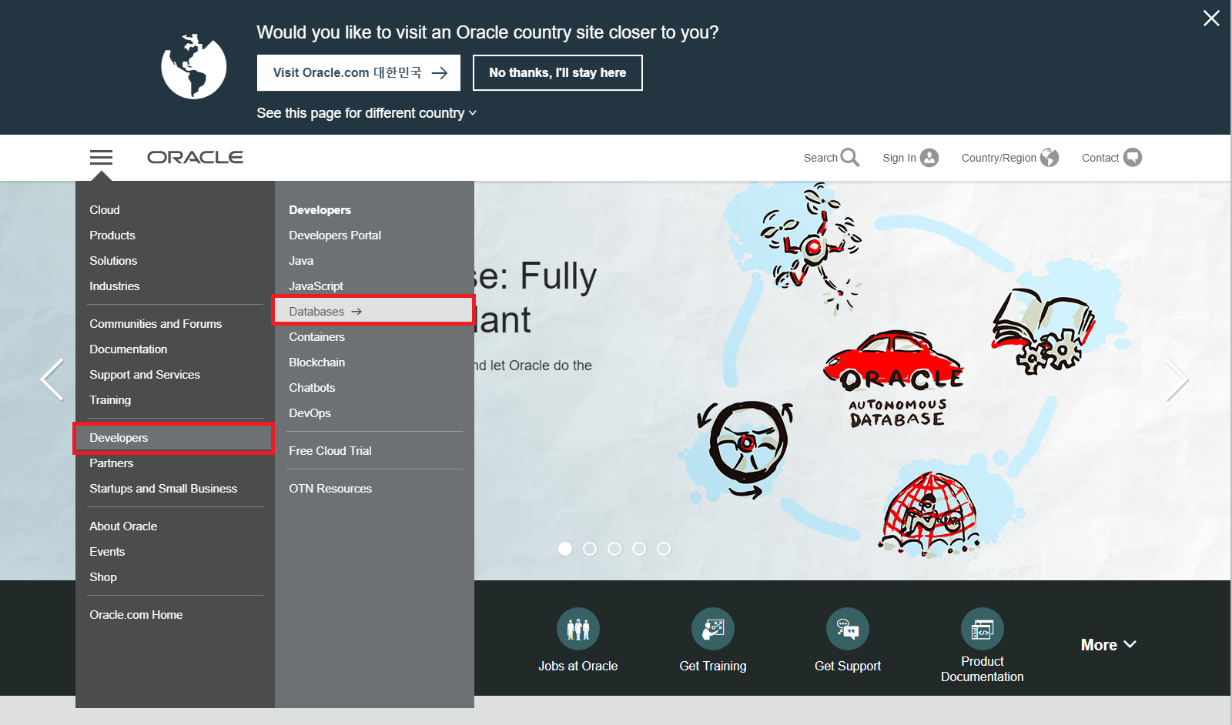Select the second carousel dot
Image resolution: width=1232 pixels, height=725 pixels.
tap(590, 549)
